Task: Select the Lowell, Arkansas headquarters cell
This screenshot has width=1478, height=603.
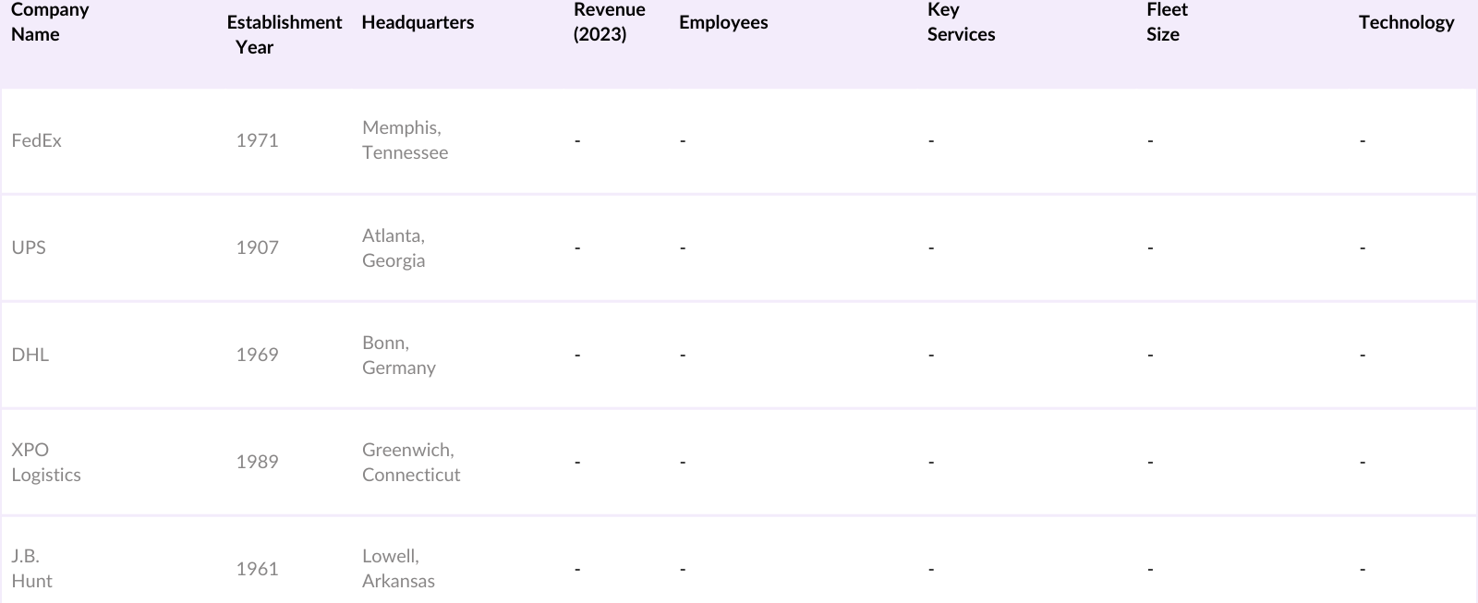Action: [x=398, y=568]
